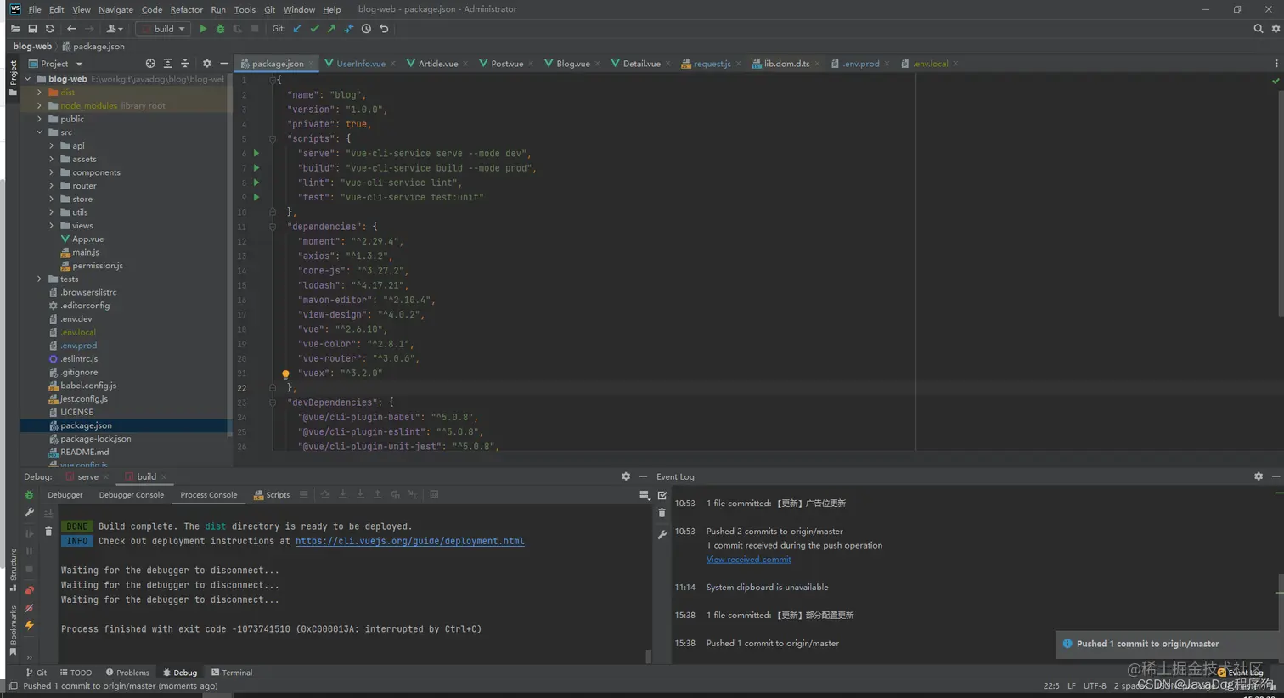Collapse the src folder in project tree
The width and height of the screenshot is (1284, 698).
click(40, 132)
